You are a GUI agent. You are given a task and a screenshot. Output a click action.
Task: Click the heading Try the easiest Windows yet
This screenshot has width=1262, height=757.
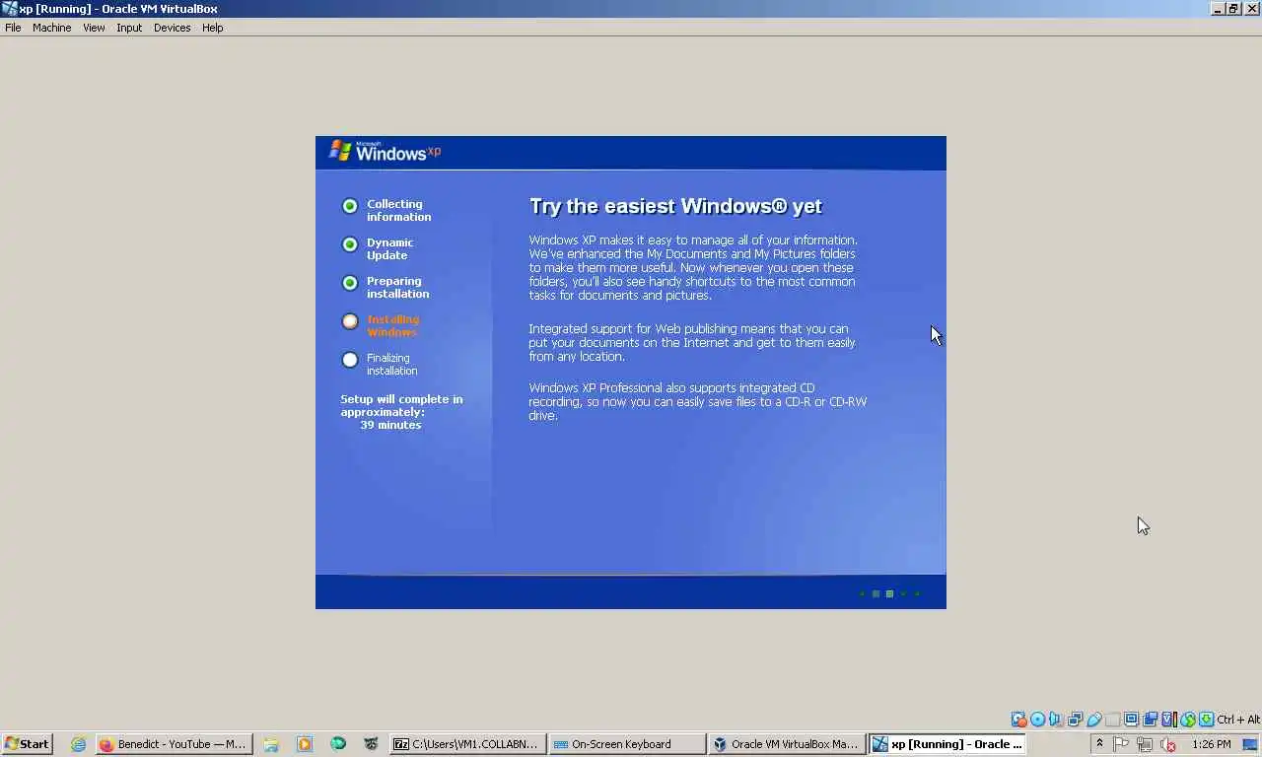click(675, 206)
